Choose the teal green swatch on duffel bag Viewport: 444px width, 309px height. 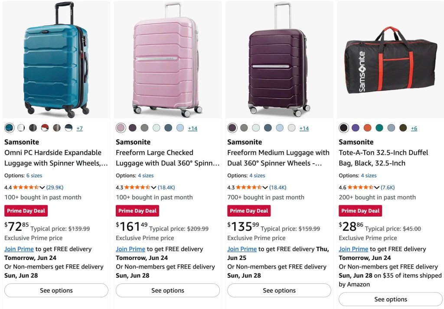tap(379, 128)
